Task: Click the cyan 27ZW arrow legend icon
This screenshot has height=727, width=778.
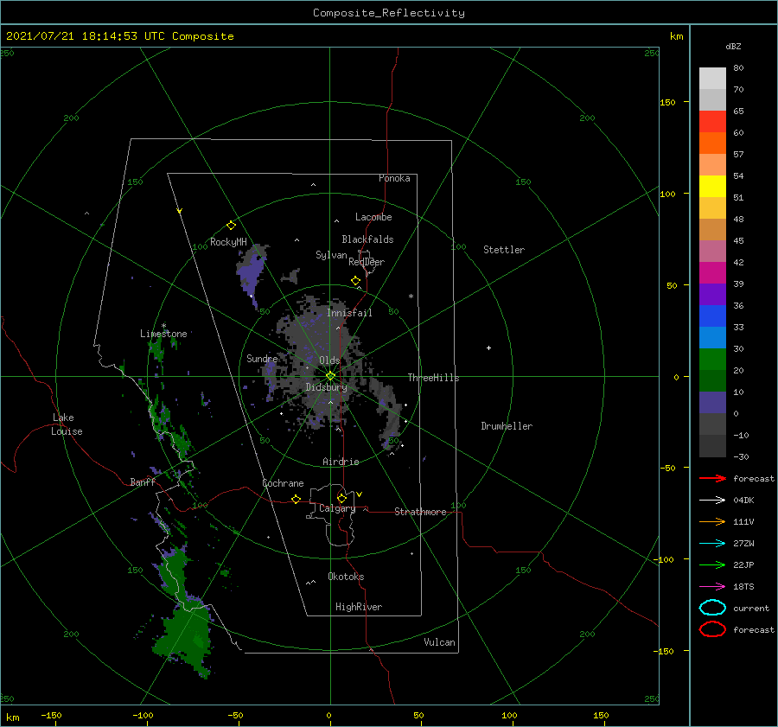Action: 712,544
